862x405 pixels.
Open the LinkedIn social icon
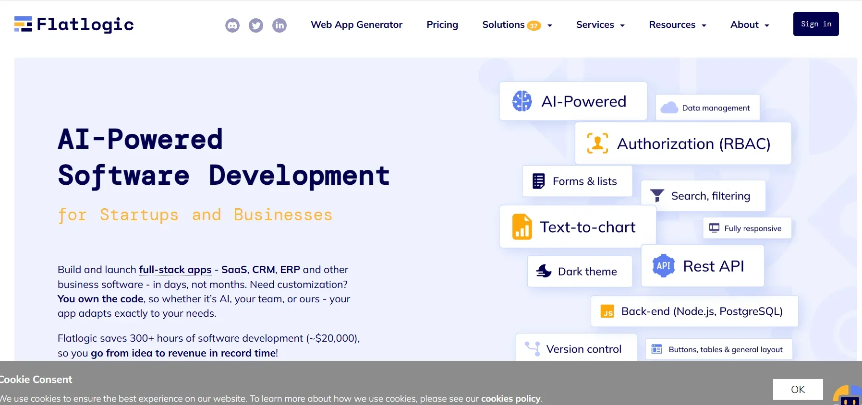[x=279, y=25]
